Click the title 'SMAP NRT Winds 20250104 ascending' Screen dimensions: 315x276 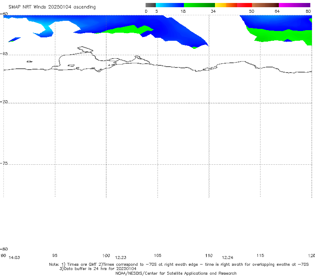pos(52,7)
